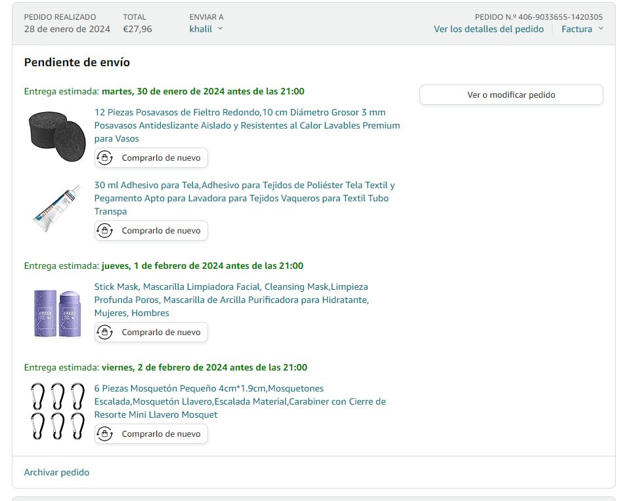Expand the 'khalil' shipping address dropdown
This screenshot has height=501, width=621.
(x=205, y=29)
